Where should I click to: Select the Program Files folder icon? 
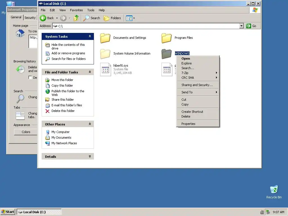[x=166, y=38]
